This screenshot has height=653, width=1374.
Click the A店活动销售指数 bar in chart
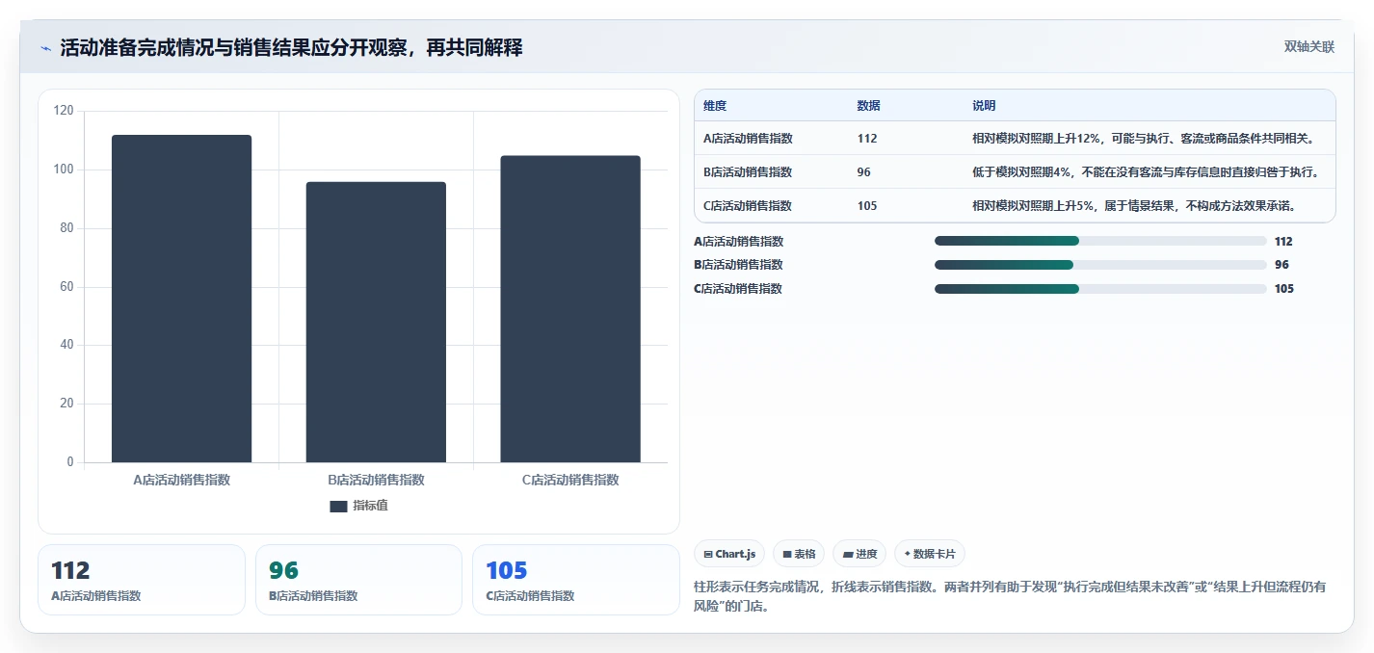click(181, 299)
